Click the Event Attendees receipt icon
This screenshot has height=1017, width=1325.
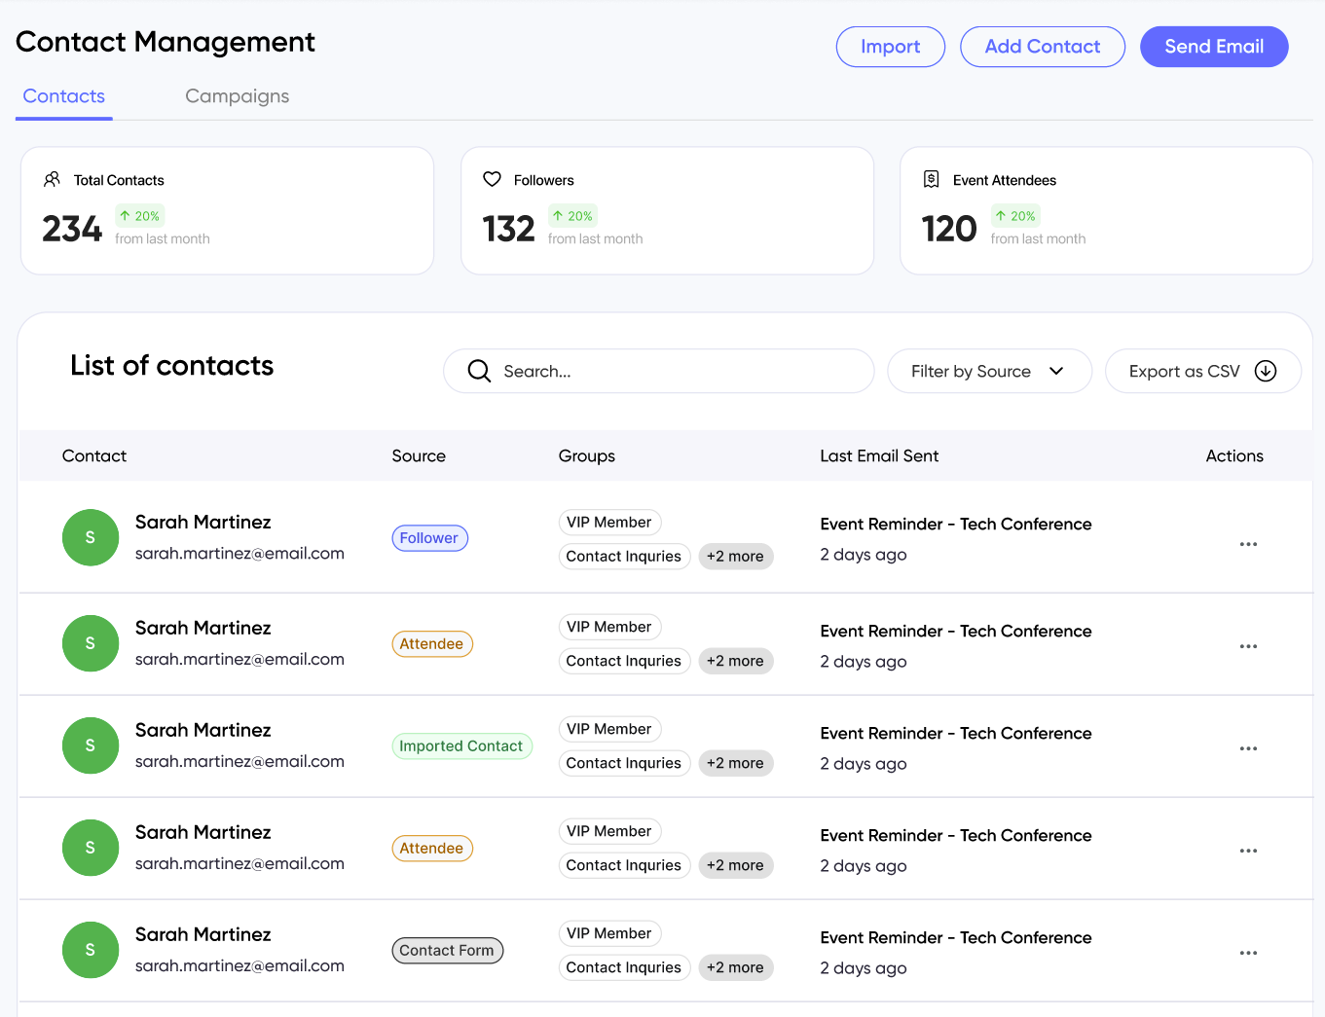click(x=931, y=179)
